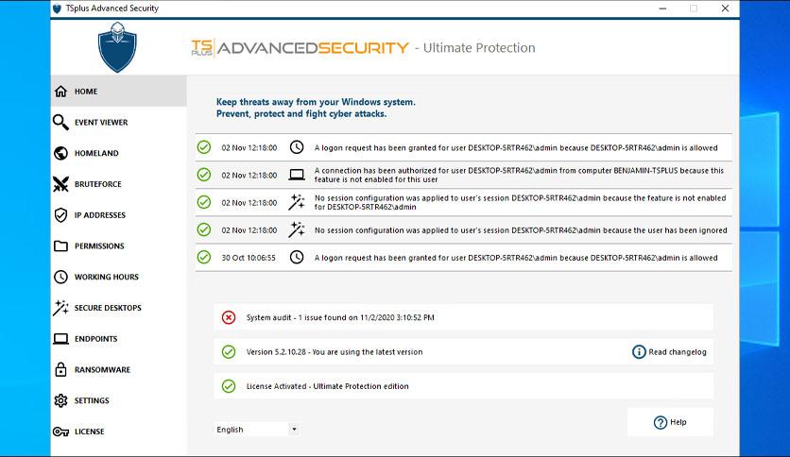Screen dimensions: 790x457
Task: Click the red error icon for System audit
Action: (229, 317)
